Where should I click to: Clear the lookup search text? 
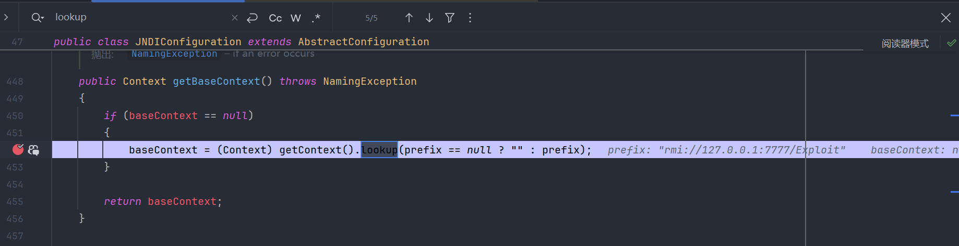click(x=235, y=18)
